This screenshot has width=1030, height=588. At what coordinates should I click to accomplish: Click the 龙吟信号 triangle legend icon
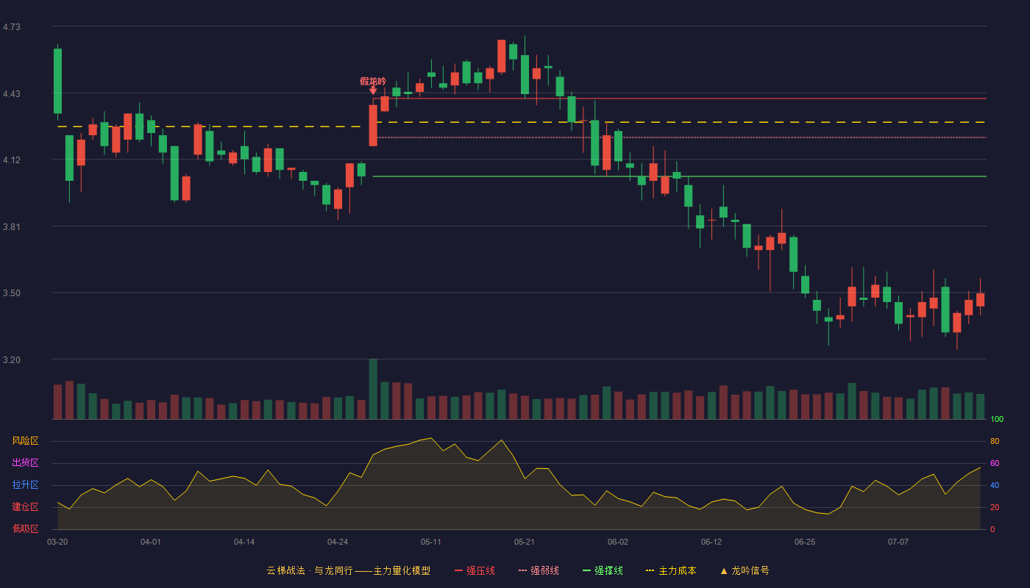point(724,570)
